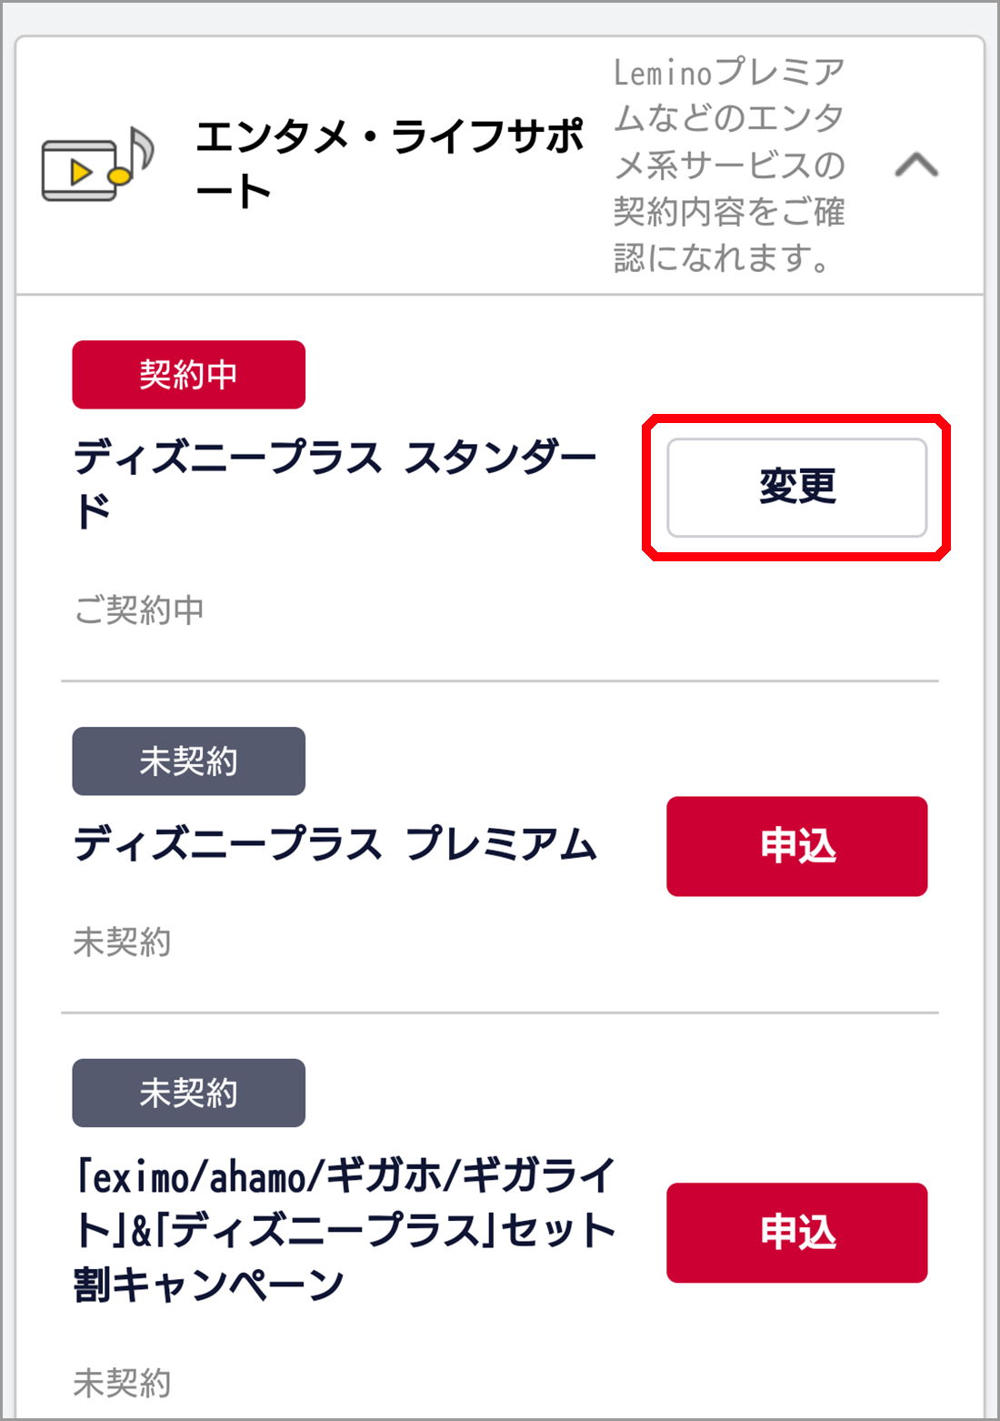Click the video and music note icon
This screenshot has height=1421, width=1000.
(97, 165)
